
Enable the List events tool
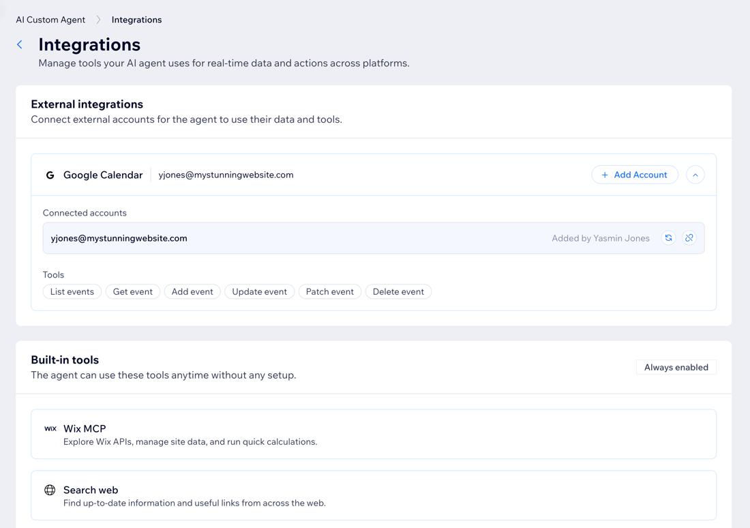click(72, 291)
